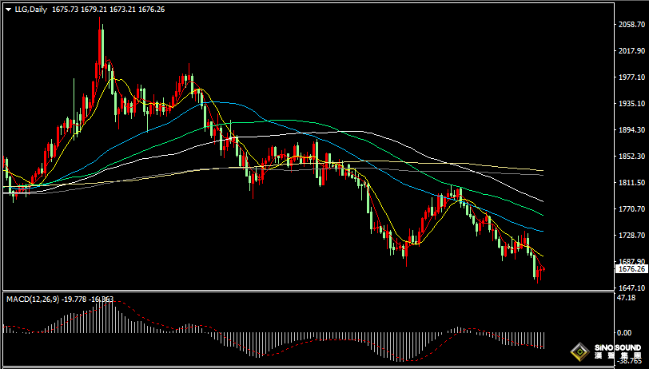Click the 0.00 MACD zero level label
Image resolution: width=649 pixels, height=369 pixels.
(624, 332)
